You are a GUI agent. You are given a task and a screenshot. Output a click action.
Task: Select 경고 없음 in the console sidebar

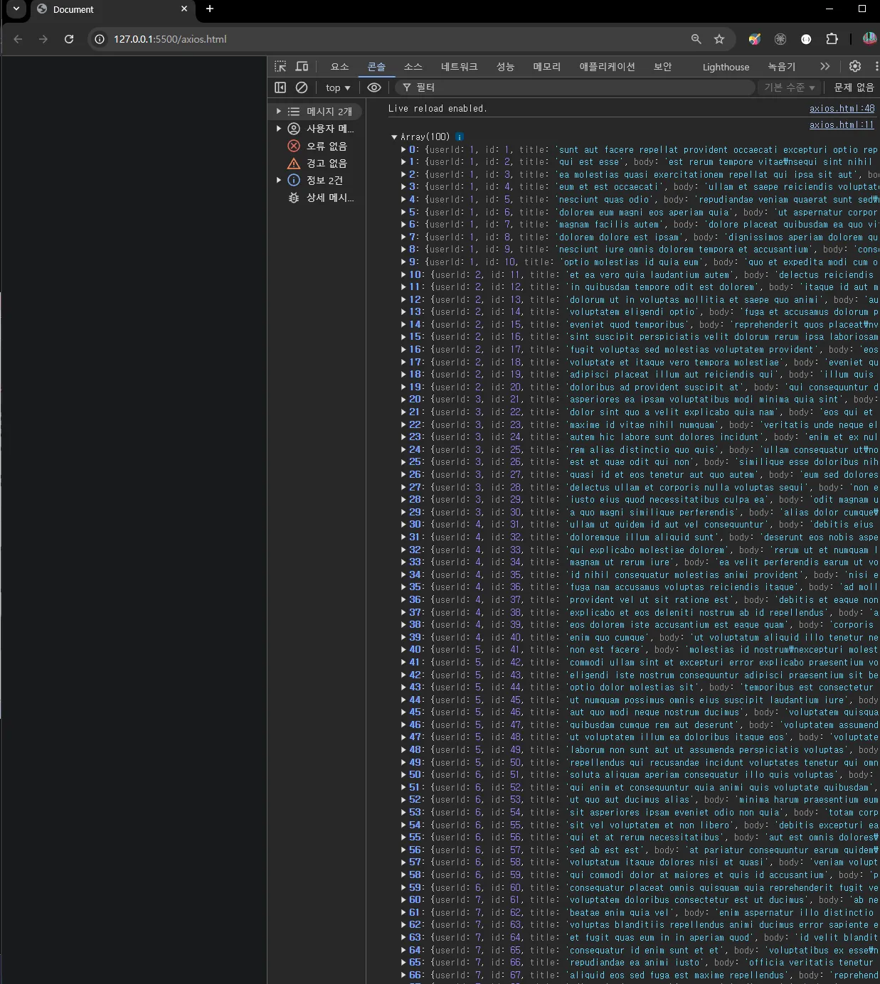click(x=317, y=163)
